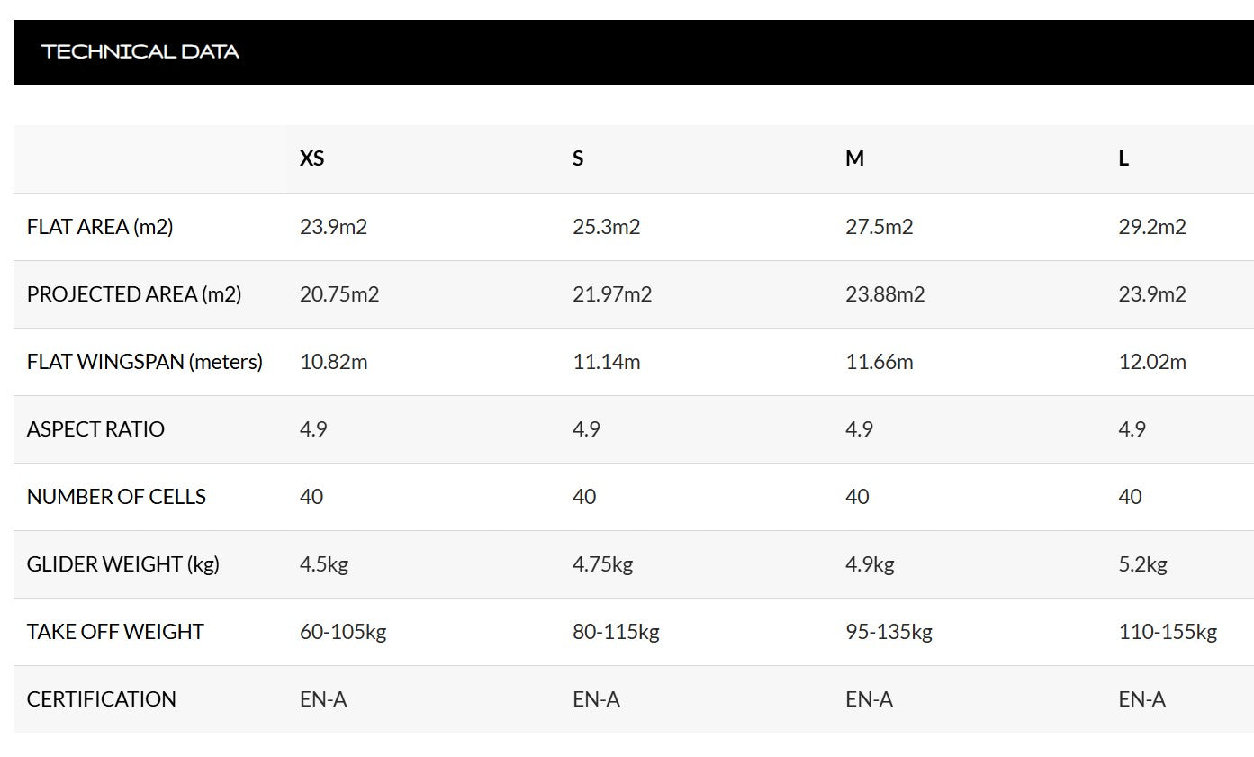Screen dimensions: 1254x757
Task: Select the XS size column header
Action: [311, 158]
